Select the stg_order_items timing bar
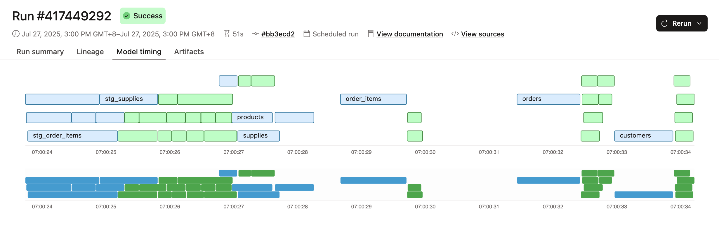This screenshot has width=719, height=232. [x=72, y=136]
